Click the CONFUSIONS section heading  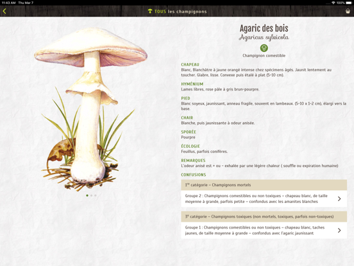194,175
